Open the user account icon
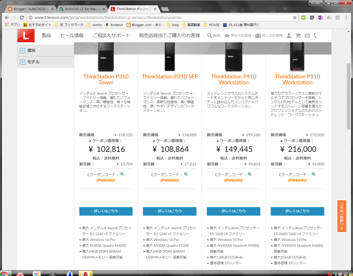Viewport: 353px width, 276px height. pyautogui.click(x=289, y=36)
